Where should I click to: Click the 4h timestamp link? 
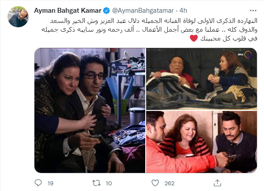(183, 11)
